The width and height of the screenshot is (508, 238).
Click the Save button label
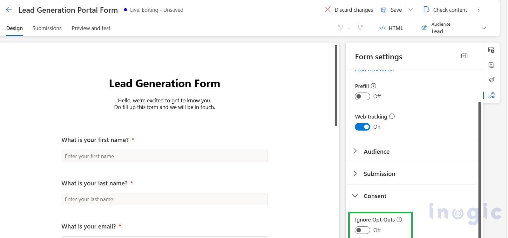396,10
